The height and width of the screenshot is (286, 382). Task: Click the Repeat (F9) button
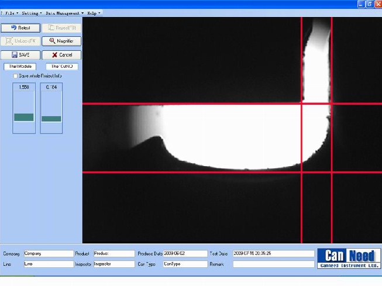61,27
